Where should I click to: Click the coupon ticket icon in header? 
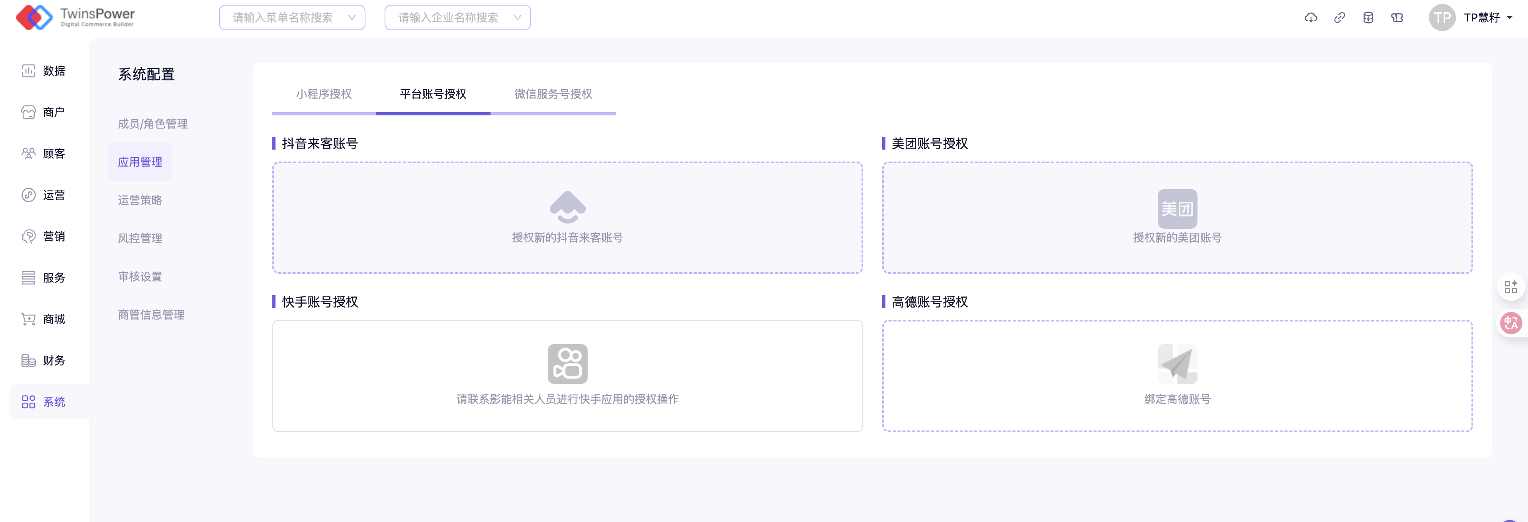coord(1397,18)
